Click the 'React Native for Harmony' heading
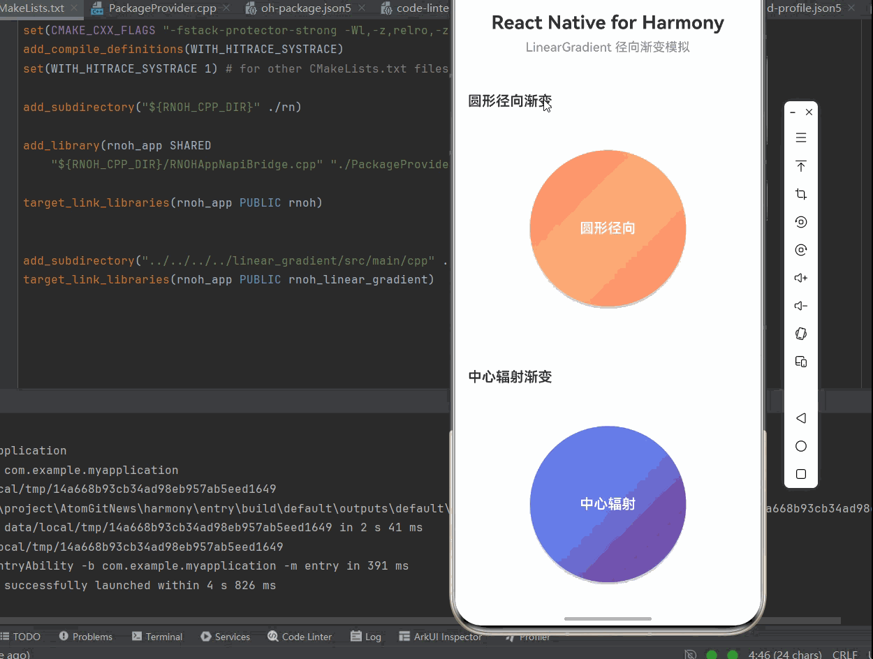 [x=608, y=22]
